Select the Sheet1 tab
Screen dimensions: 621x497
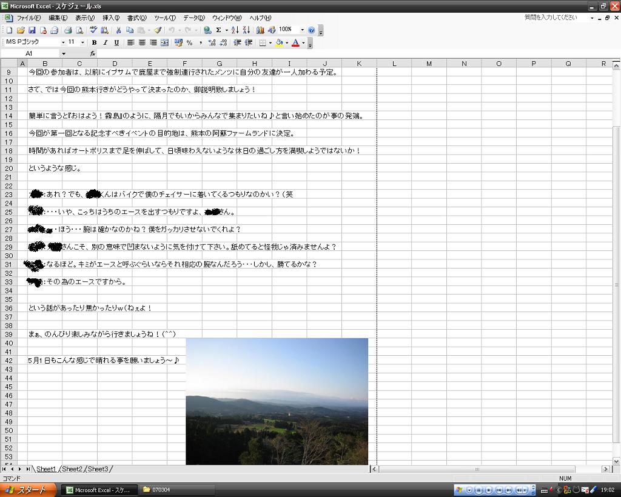[46, 469]
